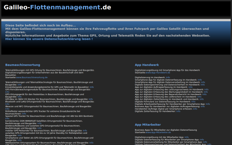This screenshot has height=145, width=232.
Task: Open Info for Telematiklösungen und Telematiktechnologie
Action: pyautogui.click(x=20, y=85)
